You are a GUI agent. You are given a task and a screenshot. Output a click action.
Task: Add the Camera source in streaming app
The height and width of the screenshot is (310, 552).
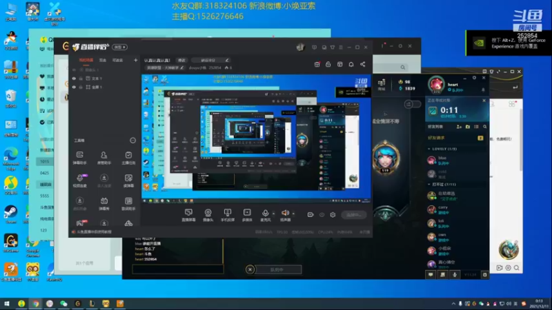point(208,215)
